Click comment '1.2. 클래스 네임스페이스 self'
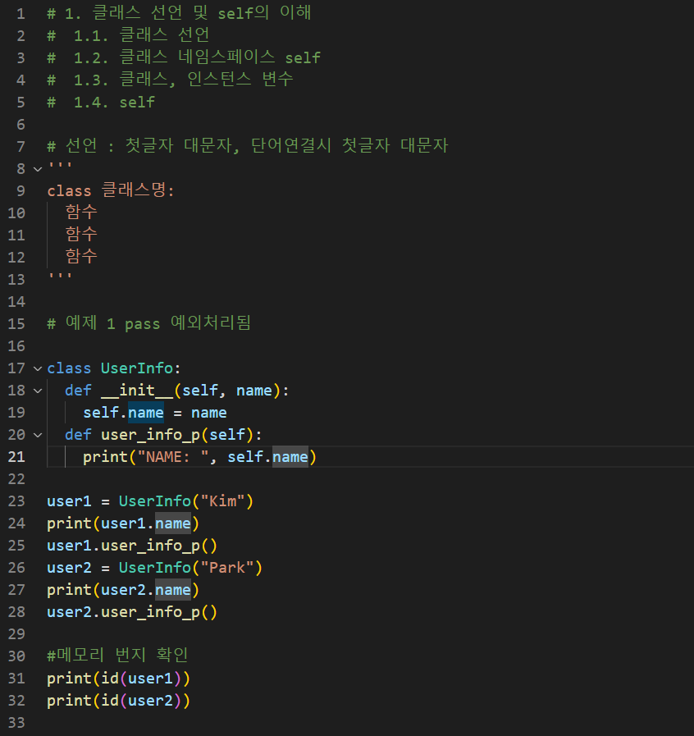This screenshot has width=694, height=736. click(197, 57)
